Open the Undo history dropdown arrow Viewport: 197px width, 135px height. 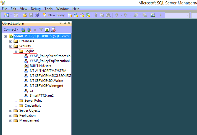tap(121, 15)
